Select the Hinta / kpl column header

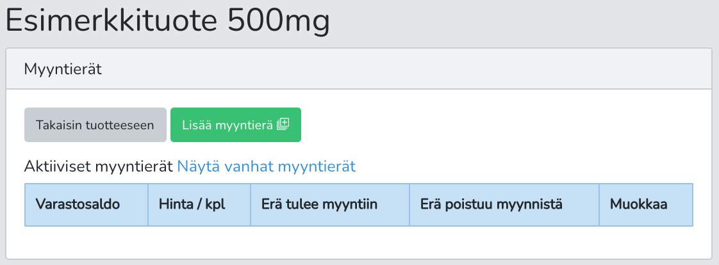[199, 205]
